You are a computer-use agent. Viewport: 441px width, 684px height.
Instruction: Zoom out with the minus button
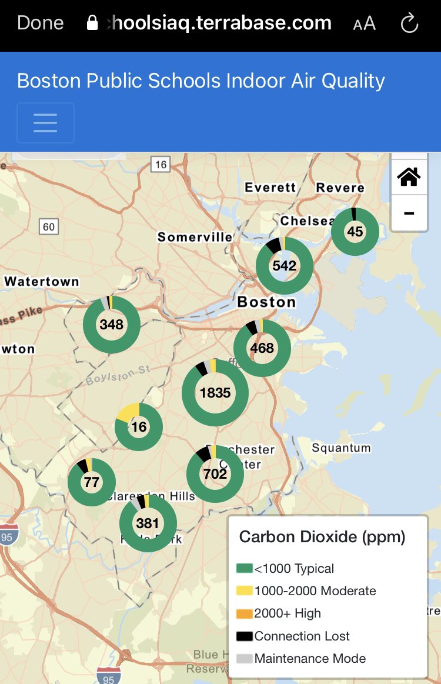(x=409, y=213)
